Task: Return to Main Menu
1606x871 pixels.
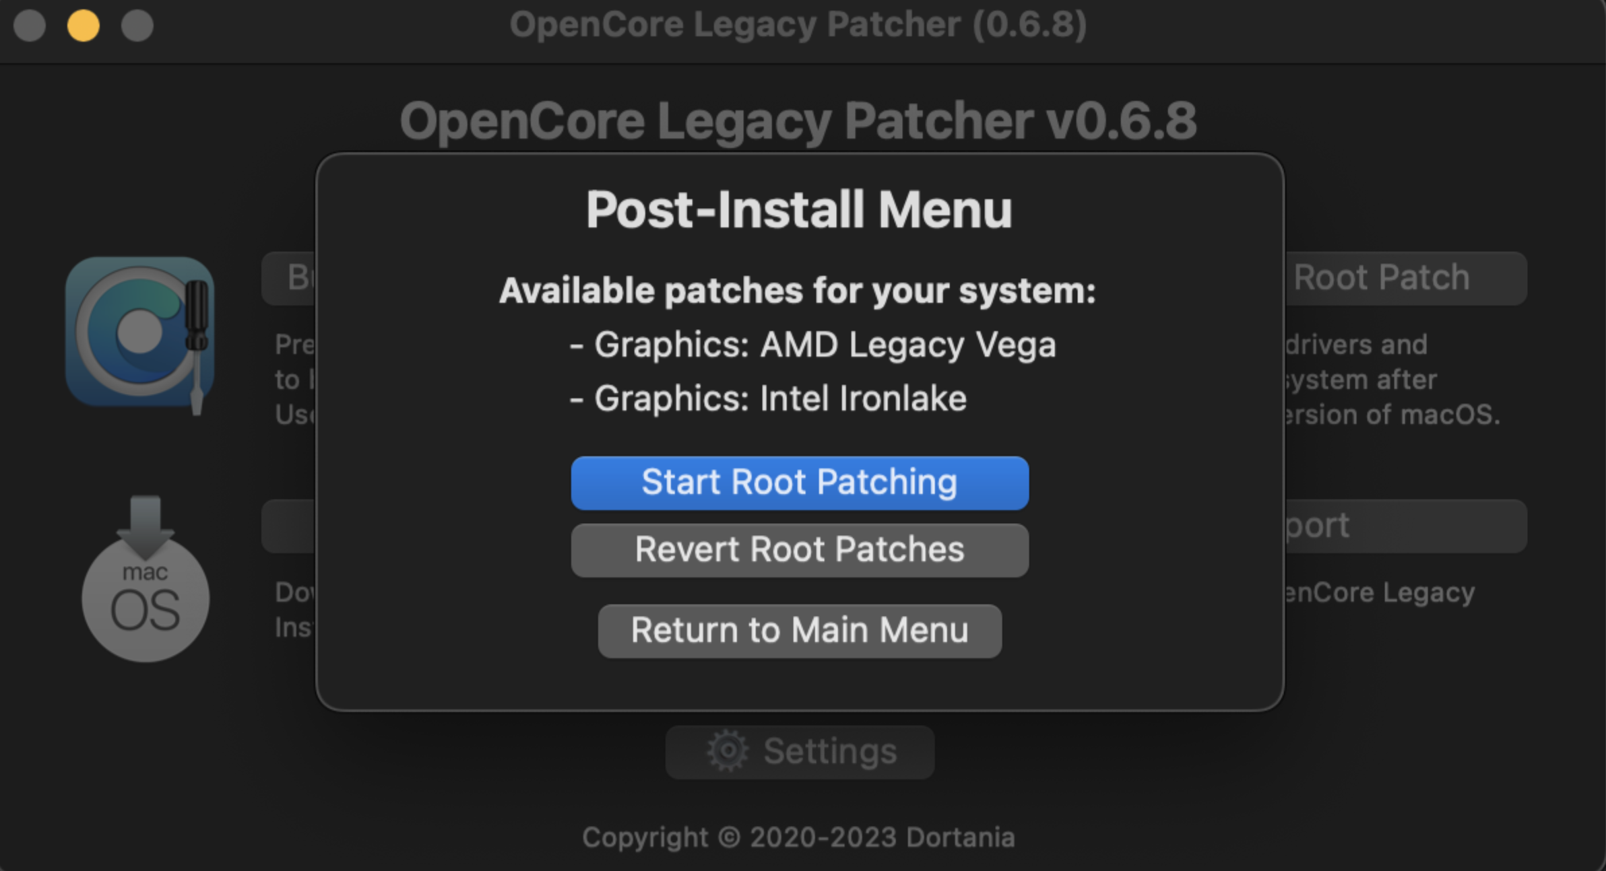Action: tap(800, 631)
